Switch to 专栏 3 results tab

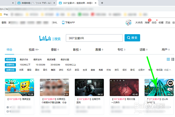121,50
